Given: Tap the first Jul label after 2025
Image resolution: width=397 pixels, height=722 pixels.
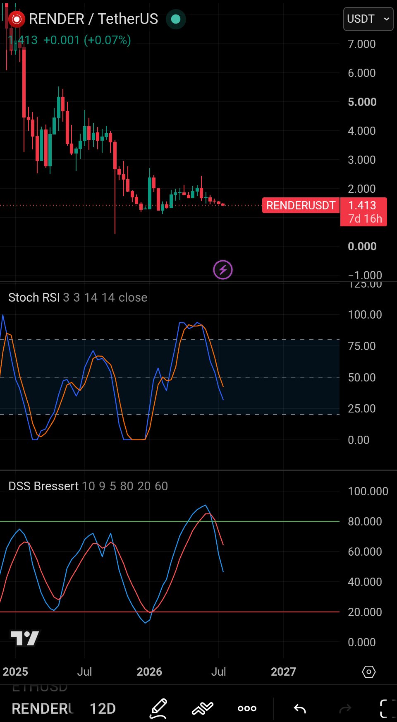Looking at the screenshot, I should [x=84, y=672].
